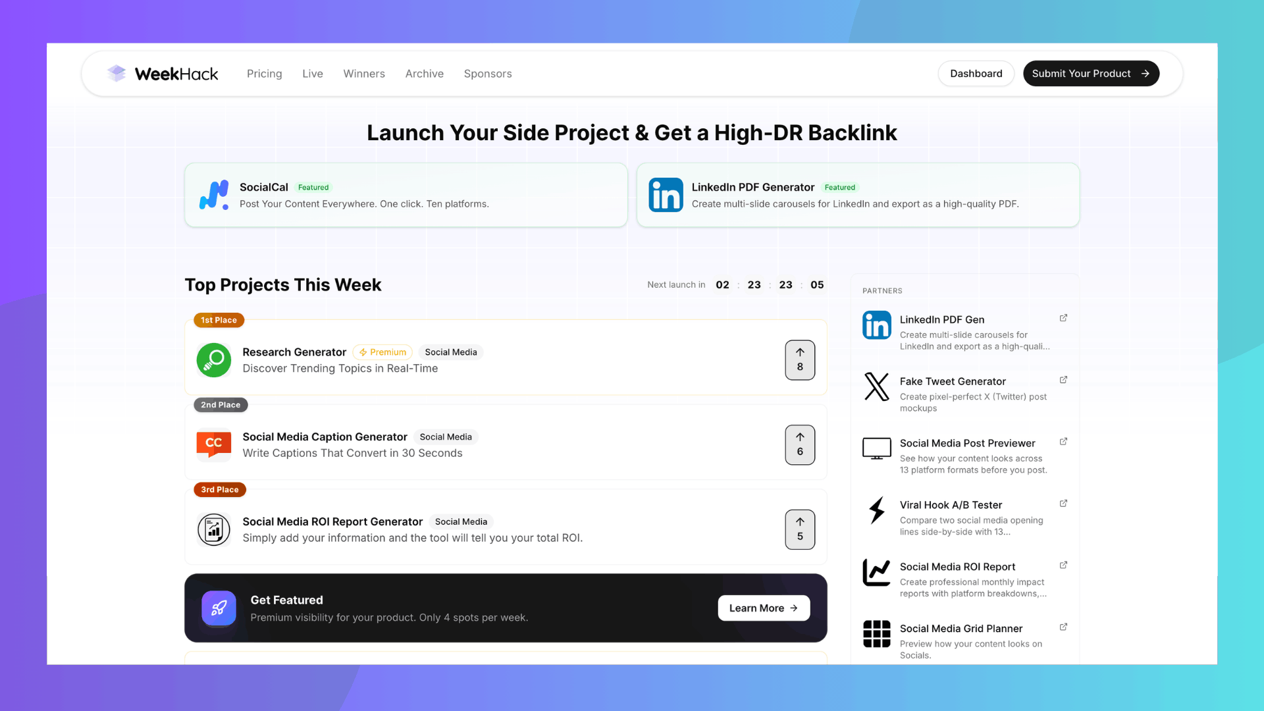
Task: Click Learn More about getting featured
Action: coord(764,608)
